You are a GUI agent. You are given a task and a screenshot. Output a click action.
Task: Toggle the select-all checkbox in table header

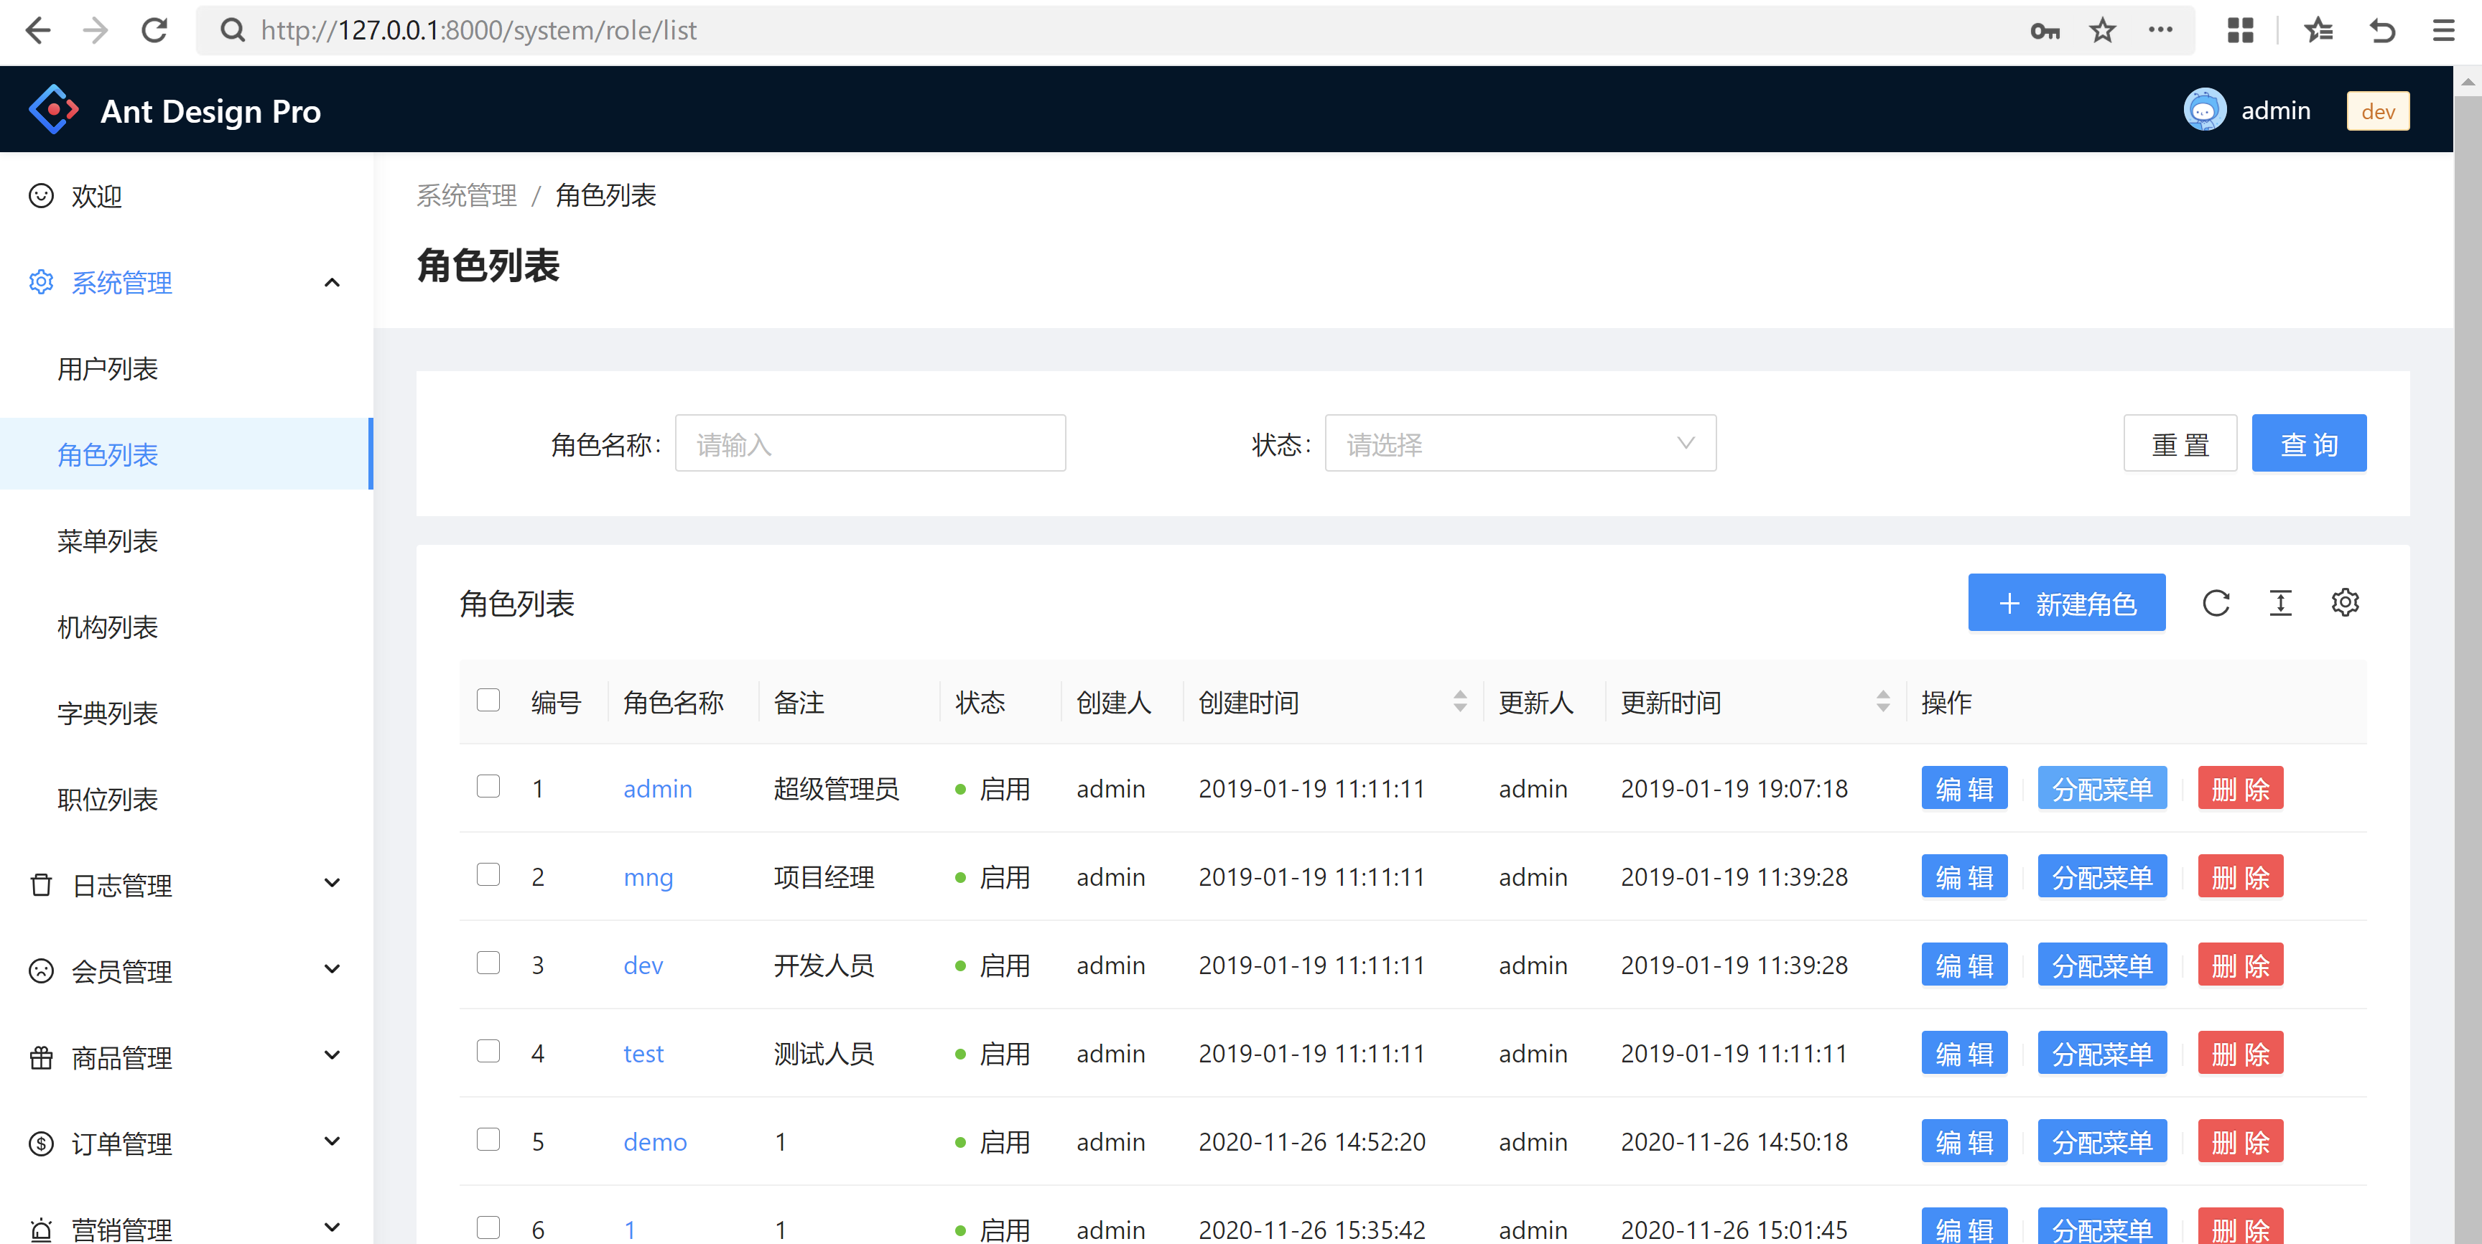(x=488, y=699)
